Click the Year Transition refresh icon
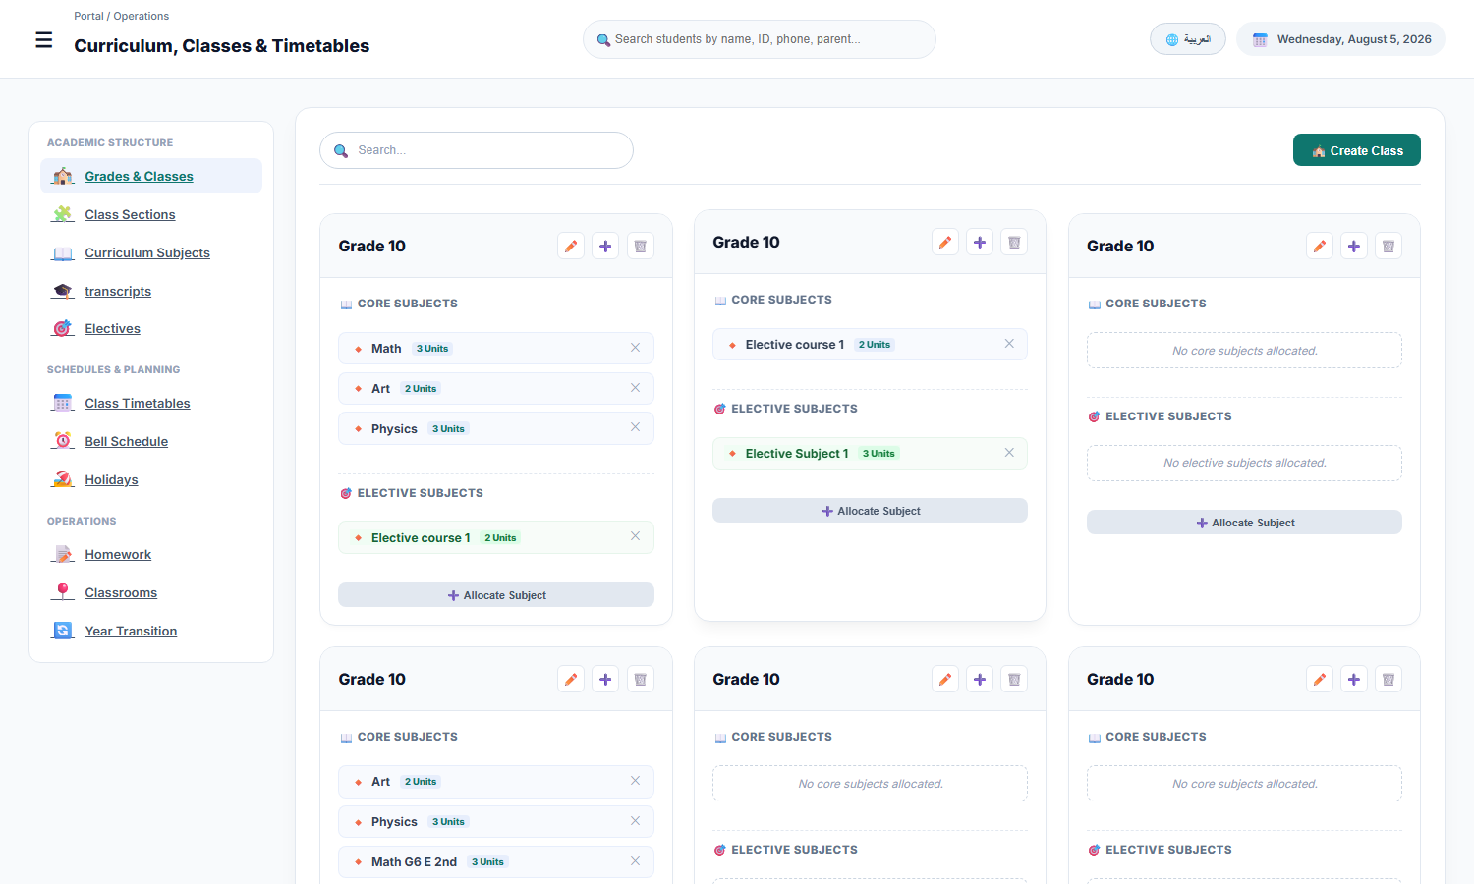 pyautogui.click(x=63, y=631)
